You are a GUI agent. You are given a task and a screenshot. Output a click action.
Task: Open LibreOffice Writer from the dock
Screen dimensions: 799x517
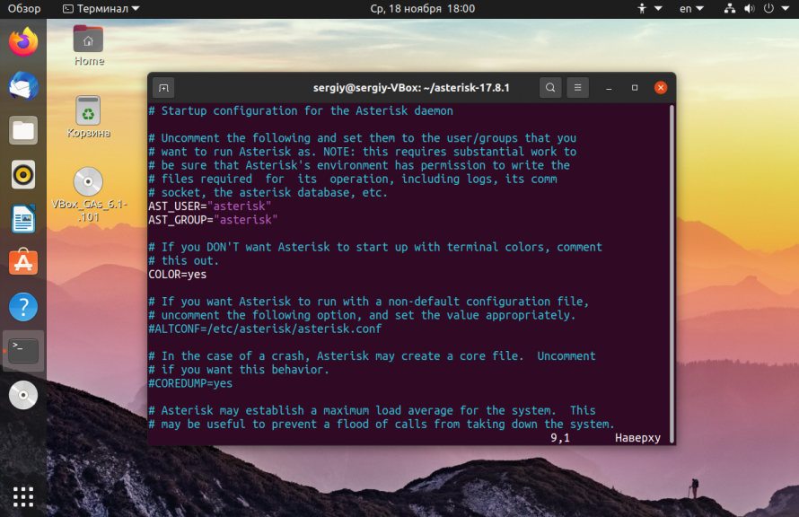tap(23, 219)
